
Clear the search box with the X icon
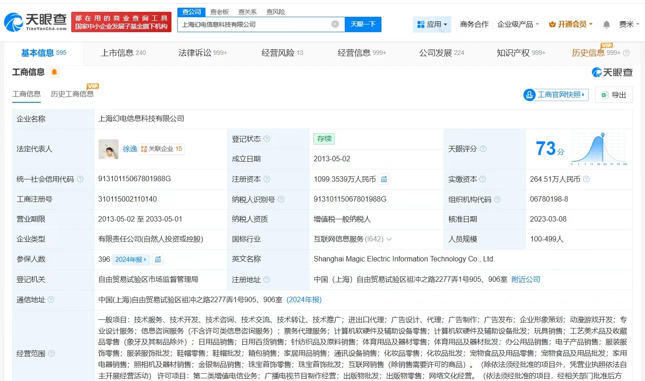coord(335,24)
